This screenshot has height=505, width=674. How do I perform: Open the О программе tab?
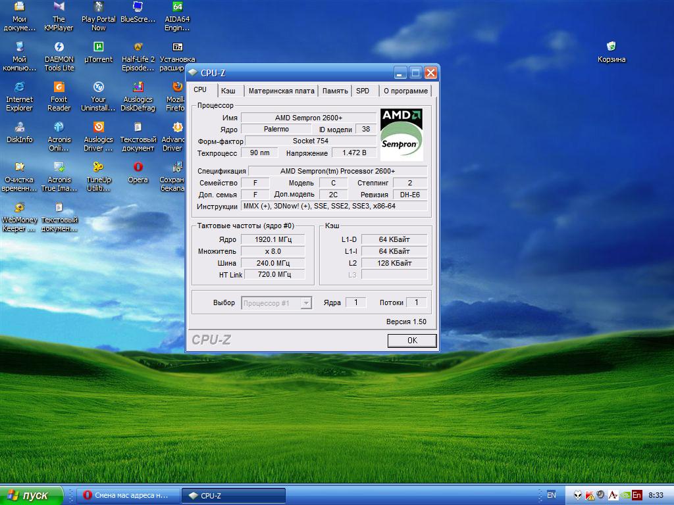click(x=405, y=91)
